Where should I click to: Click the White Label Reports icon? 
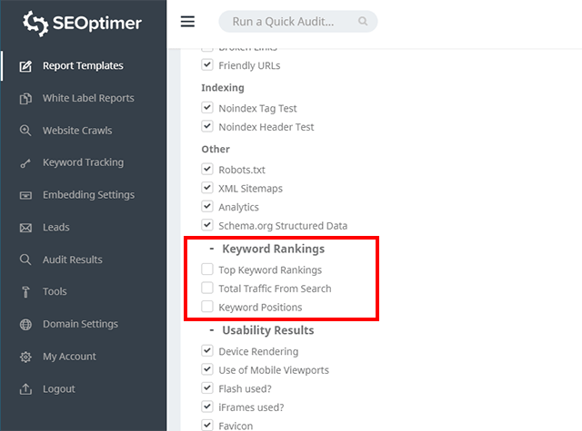[x=25, y=98]
